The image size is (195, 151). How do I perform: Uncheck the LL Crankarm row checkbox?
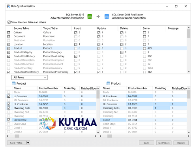point(9,96)
